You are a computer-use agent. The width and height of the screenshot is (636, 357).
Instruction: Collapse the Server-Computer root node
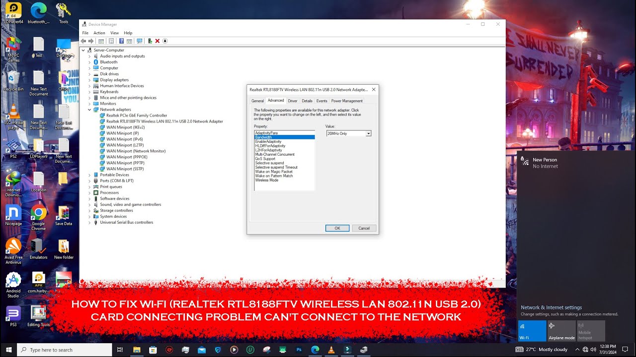83,50
